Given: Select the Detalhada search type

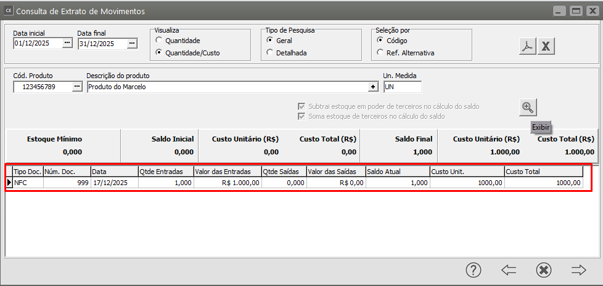Looking at the screenshot, I should [270, 53].
